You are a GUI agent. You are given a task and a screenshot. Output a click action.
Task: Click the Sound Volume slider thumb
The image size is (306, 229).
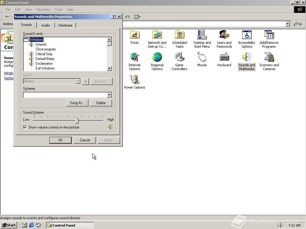click(77, 120)
